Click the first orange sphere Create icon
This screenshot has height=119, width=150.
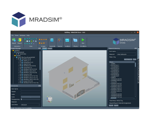pyautogui.click(x=39, y=39)
